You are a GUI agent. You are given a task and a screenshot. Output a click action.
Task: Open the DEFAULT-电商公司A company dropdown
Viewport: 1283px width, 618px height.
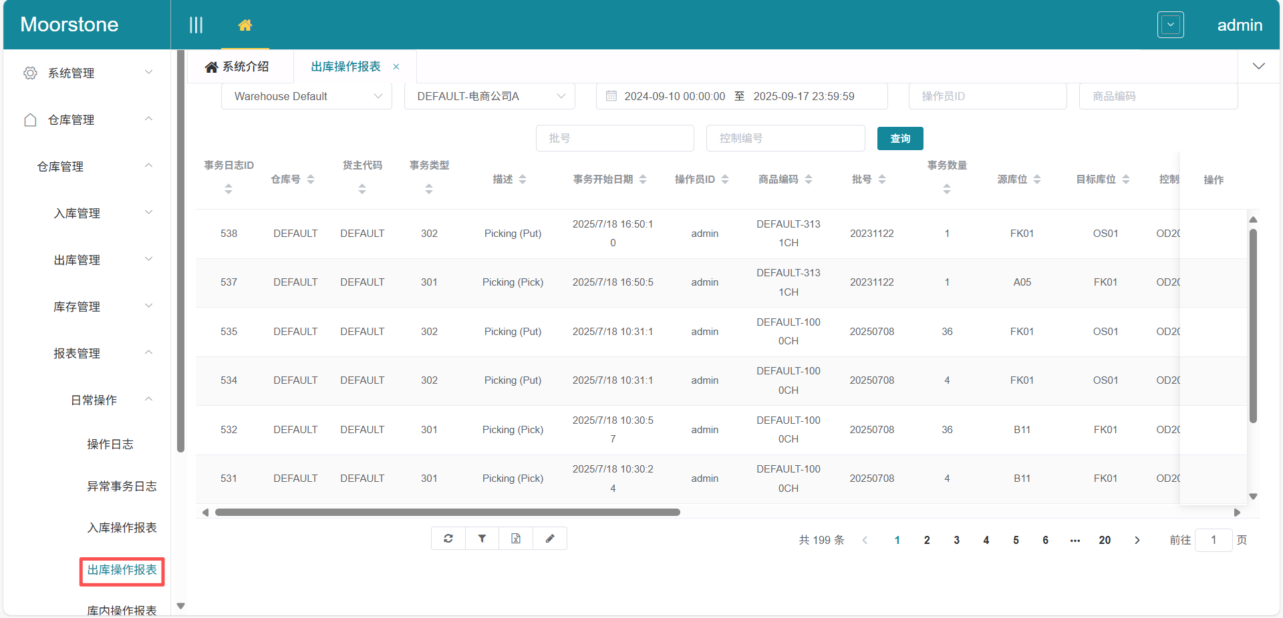pos(490,96)
